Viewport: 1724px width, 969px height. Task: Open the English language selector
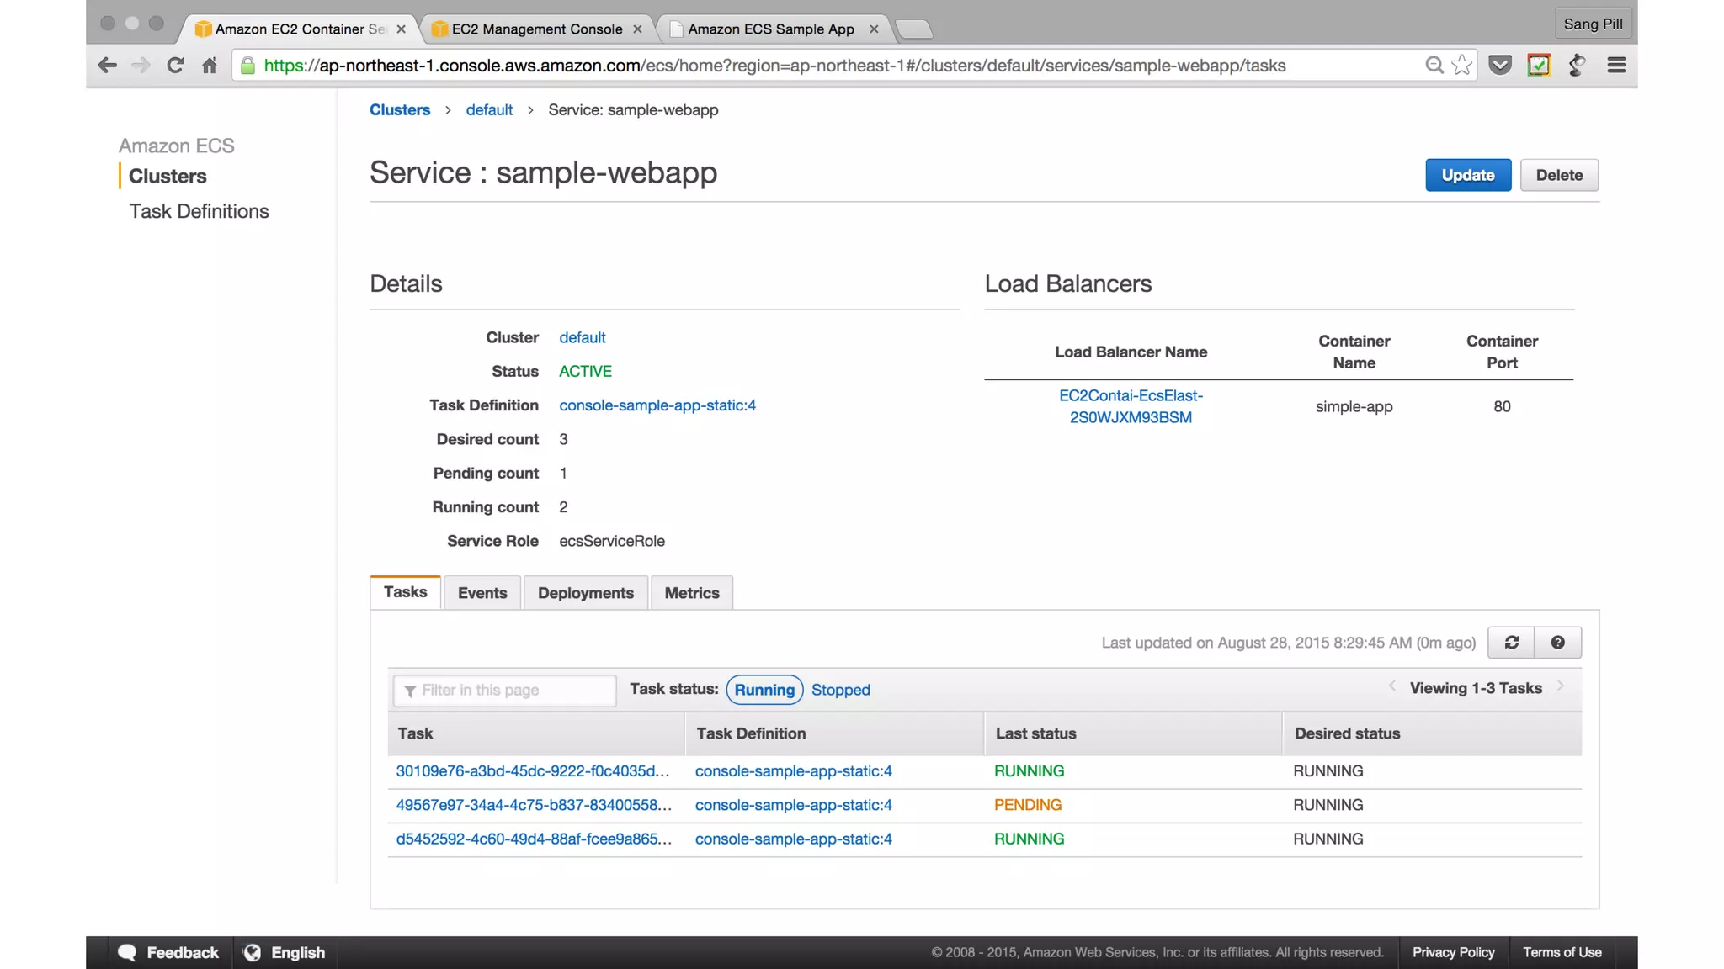pyautogui.click(x=286, y=952)
